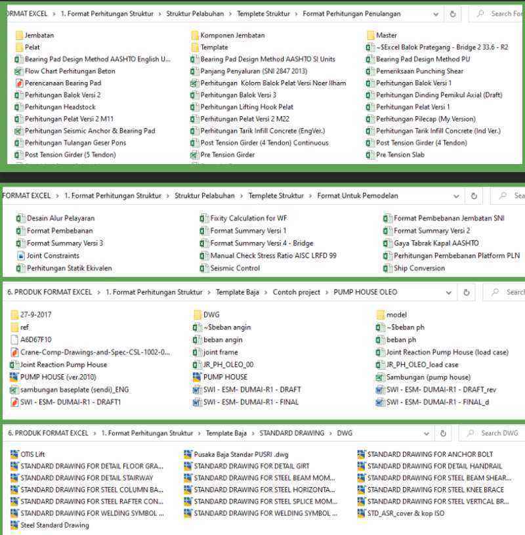
Task: Navigate to Contoh project breadcrumb
Action: tap(297, 292)
